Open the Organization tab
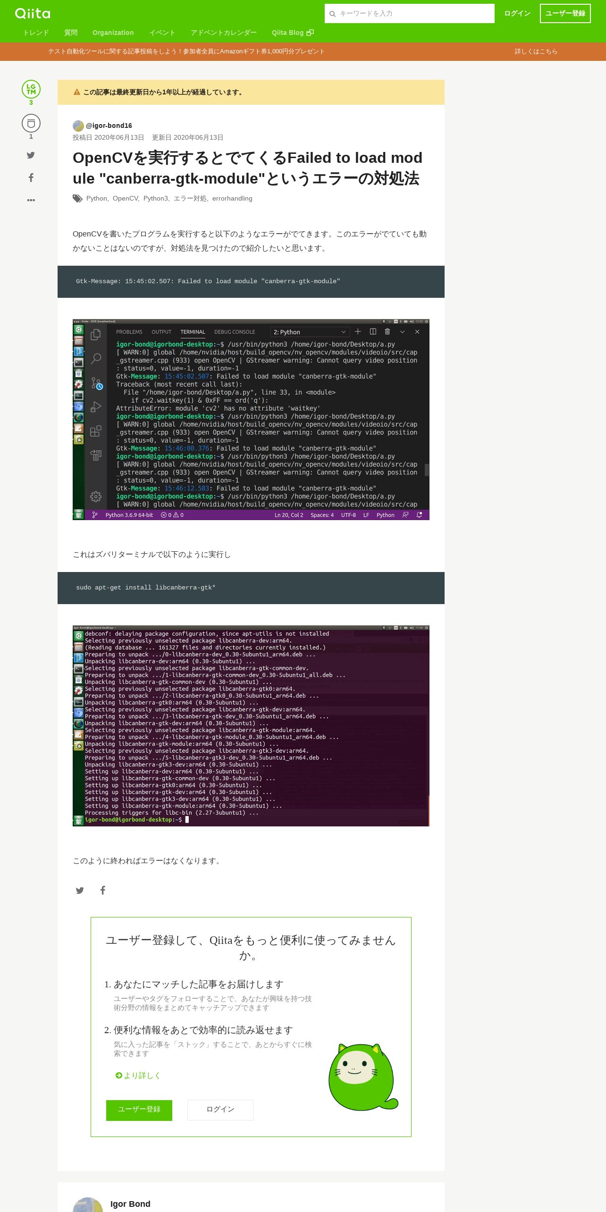Viewport: 606px width, 1212px height. 113,33
